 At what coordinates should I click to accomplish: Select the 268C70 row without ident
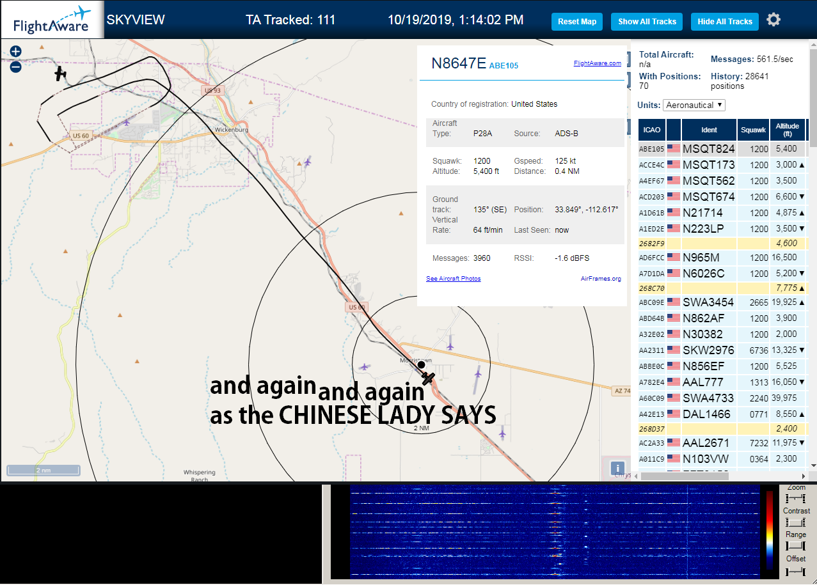(x=722, y=288)
